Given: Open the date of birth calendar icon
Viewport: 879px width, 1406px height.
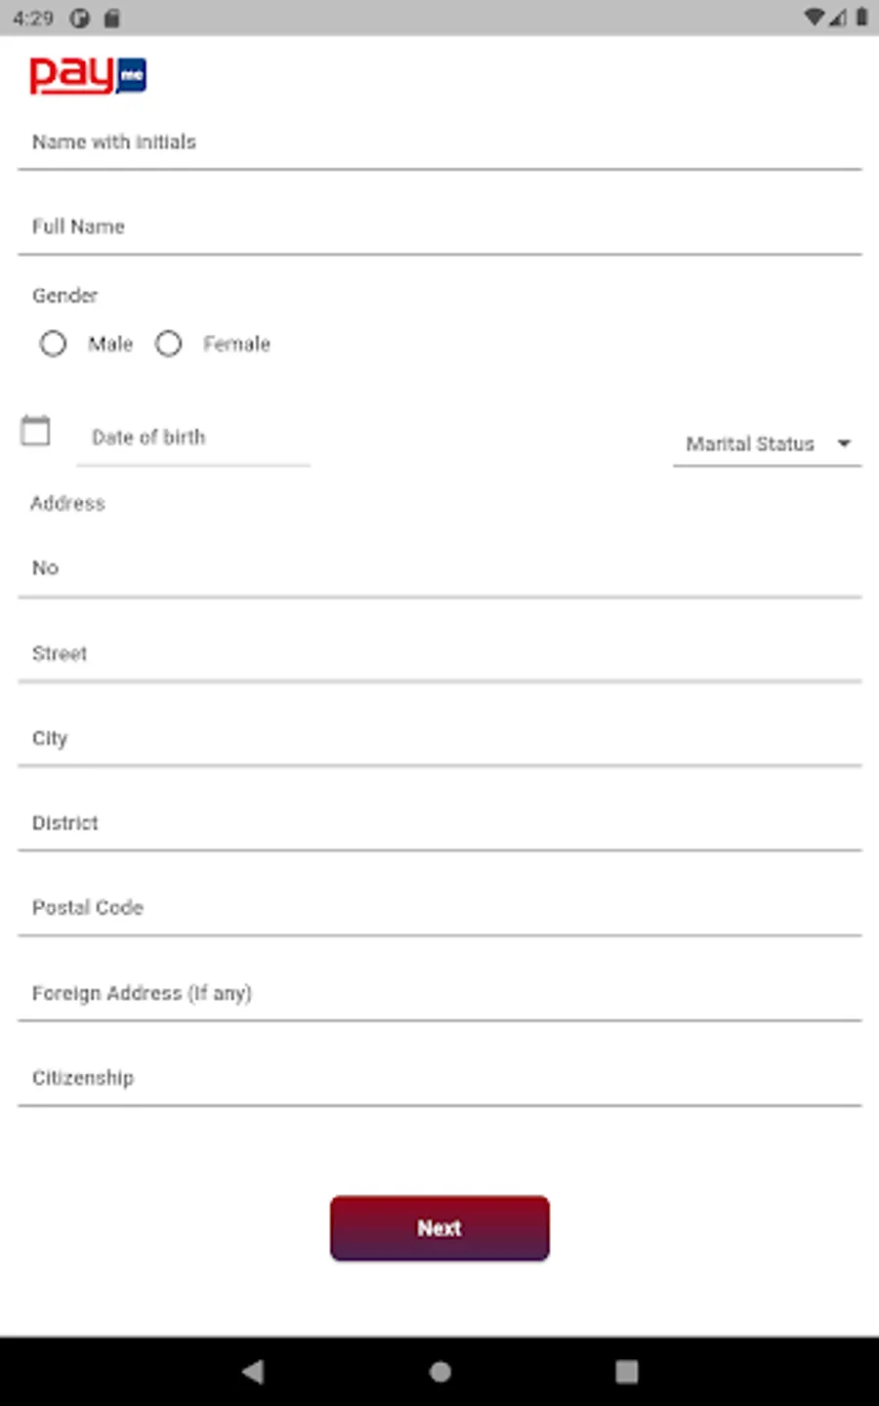Looking at the screenshot, I should [x=36, y=431].
